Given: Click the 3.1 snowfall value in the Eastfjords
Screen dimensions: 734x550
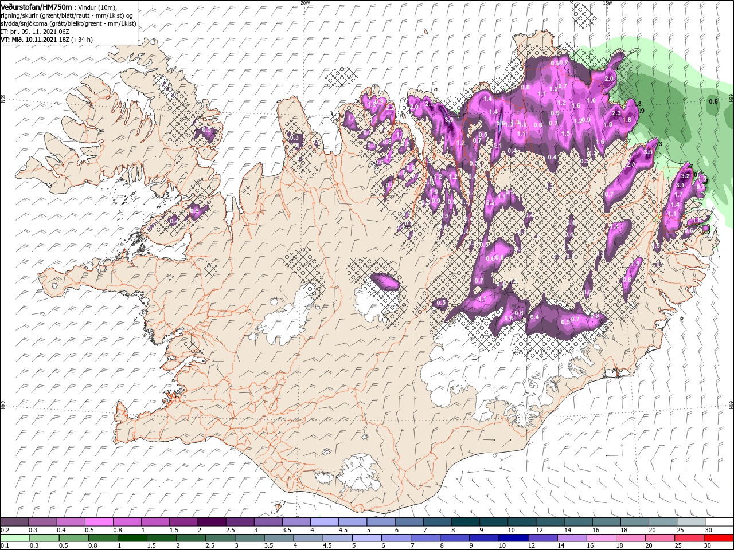Looking at the screenshot, I should [x=681, y=185].
